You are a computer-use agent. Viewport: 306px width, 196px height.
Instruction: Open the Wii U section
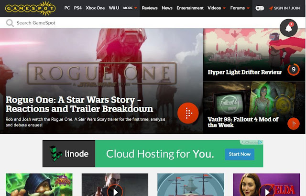[x=114, y=8]
